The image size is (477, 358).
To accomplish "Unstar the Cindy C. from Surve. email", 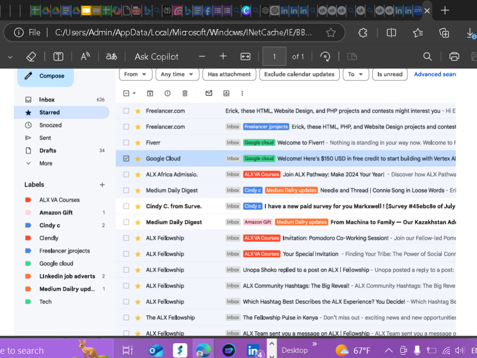I will pyautogui.click(x=138, y=206).
